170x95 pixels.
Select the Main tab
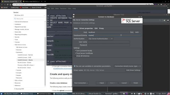click(x=76, y=28)
